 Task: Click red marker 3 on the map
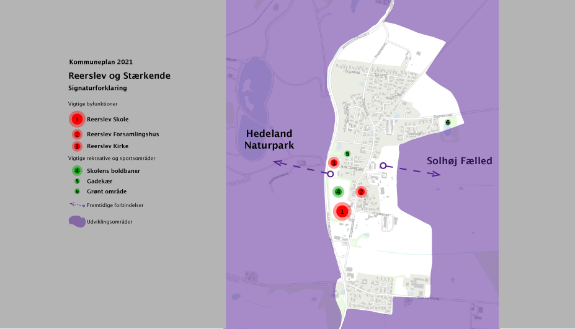(x=334, y=163)
